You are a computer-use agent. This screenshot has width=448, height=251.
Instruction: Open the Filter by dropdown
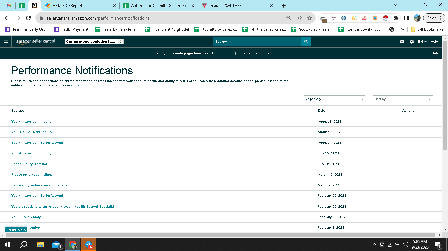(x=403, y=99)
